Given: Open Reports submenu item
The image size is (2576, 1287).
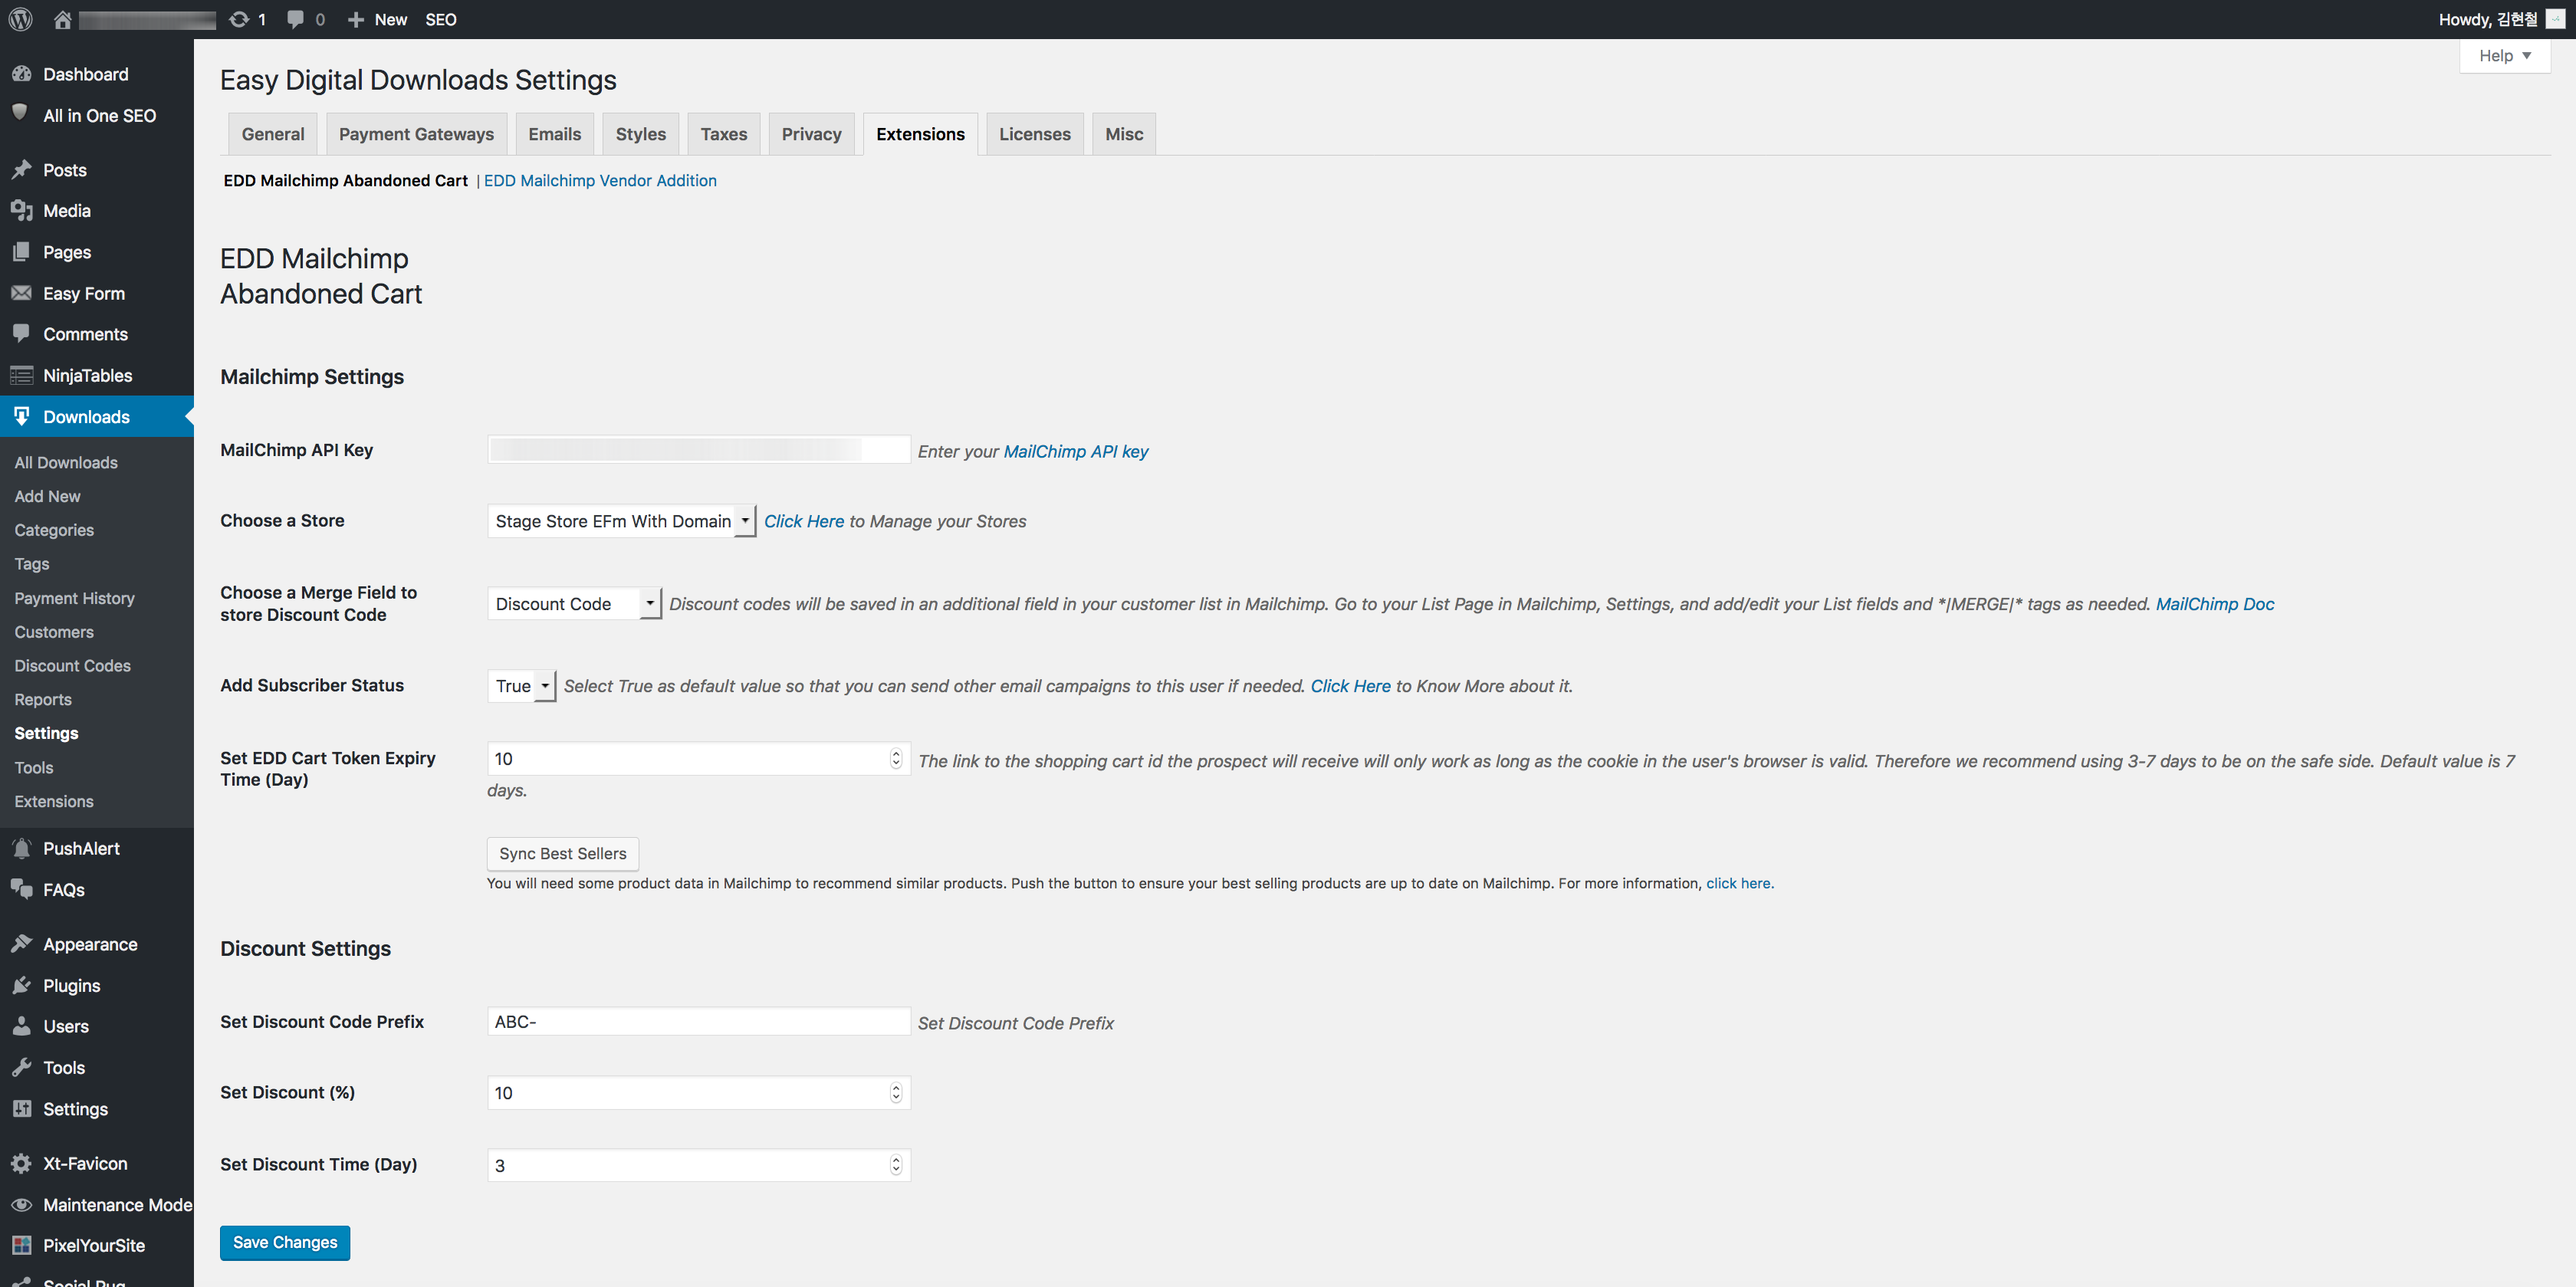Looking at the screenshot, I should pos(43,700).
